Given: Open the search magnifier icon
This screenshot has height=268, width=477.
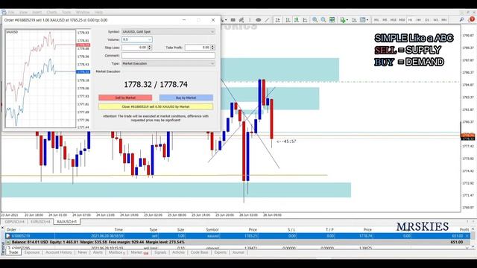Looking at the screenshot, I should click(462, 19).
